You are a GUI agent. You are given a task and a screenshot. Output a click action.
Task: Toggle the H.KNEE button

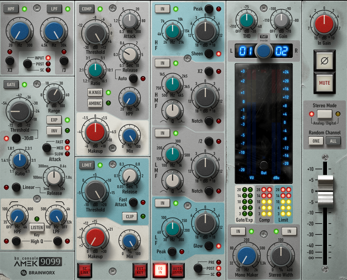point(95,92)
